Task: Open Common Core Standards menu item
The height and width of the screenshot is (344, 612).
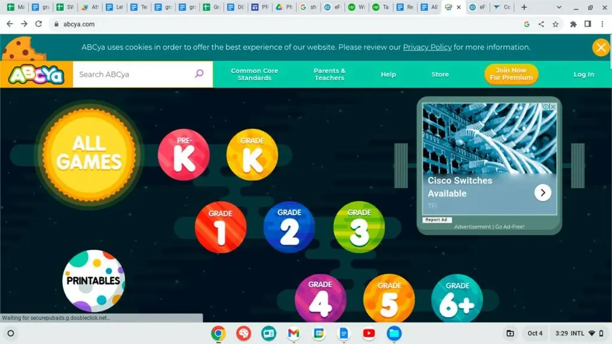Action: point(255,74)
